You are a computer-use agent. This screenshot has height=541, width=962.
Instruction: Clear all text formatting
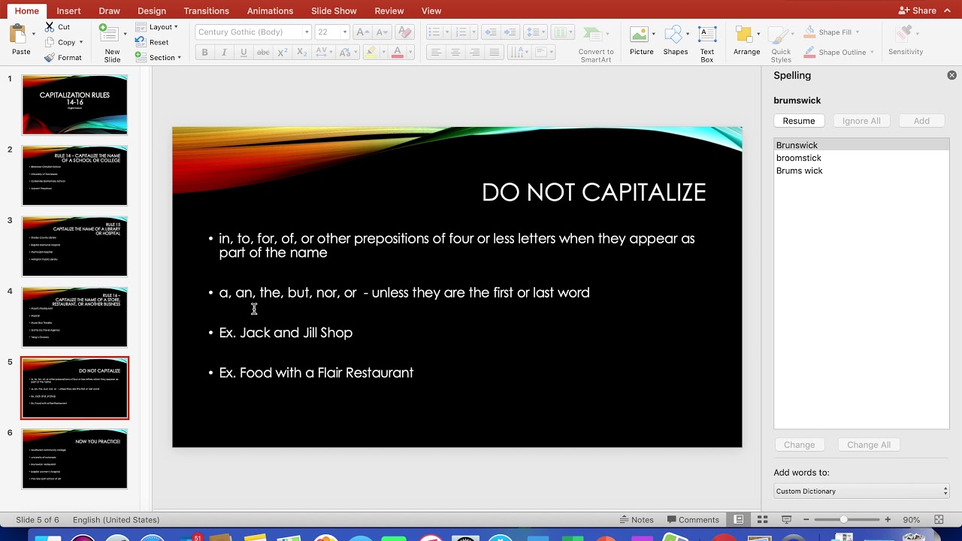pyautogui.click(x=404, y=32)
